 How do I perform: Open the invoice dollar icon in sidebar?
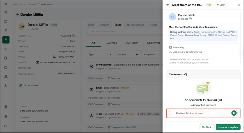click(x=6, y=31)
